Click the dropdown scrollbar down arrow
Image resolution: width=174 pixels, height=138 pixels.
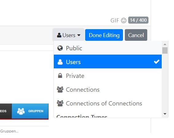165,114
